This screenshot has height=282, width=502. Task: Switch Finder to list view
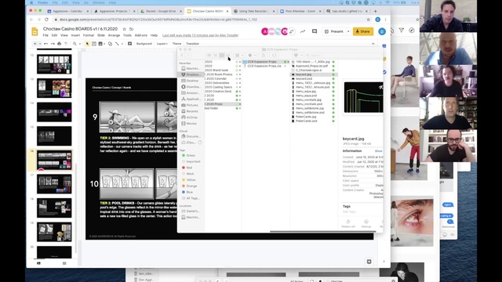(216, 56)
